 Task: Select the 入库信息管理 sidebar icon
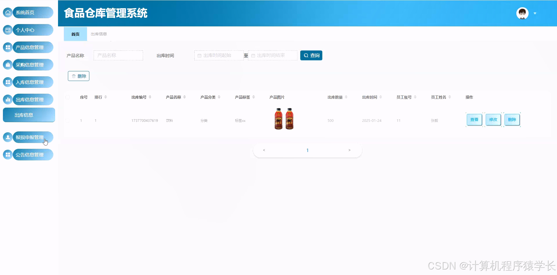8,82
